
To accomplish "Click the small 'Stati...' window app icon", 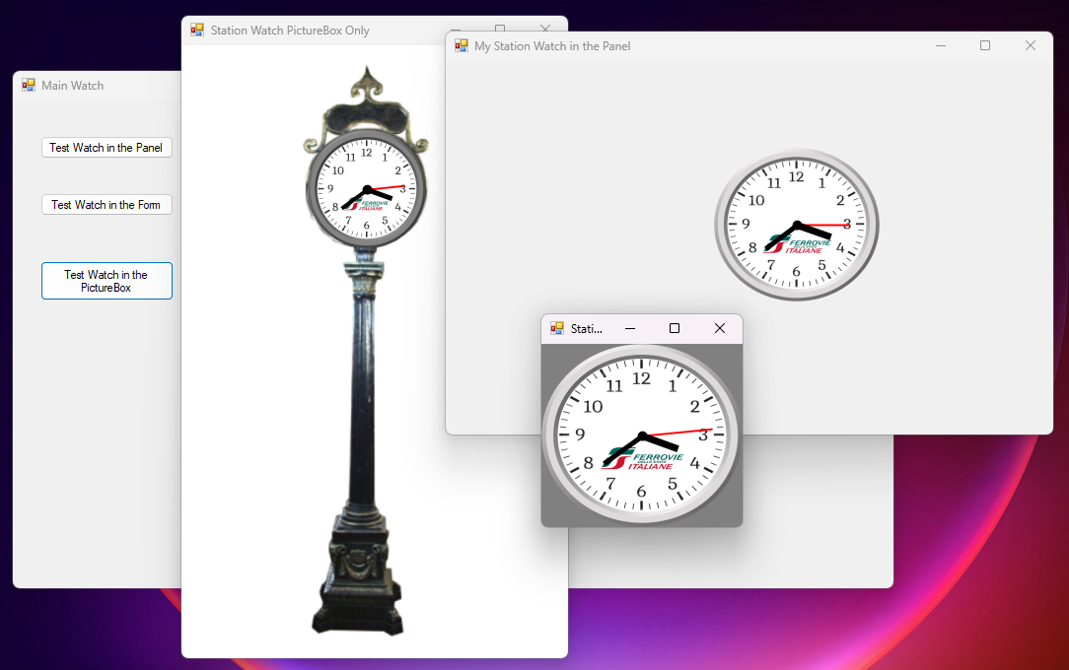I will coord(557,329).
